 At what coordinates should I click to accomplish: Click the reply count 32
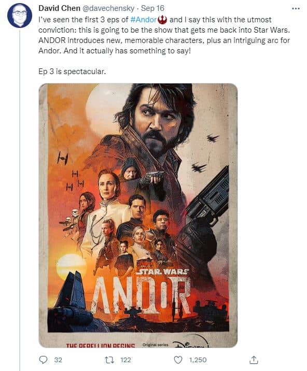(x=58, y=360)
